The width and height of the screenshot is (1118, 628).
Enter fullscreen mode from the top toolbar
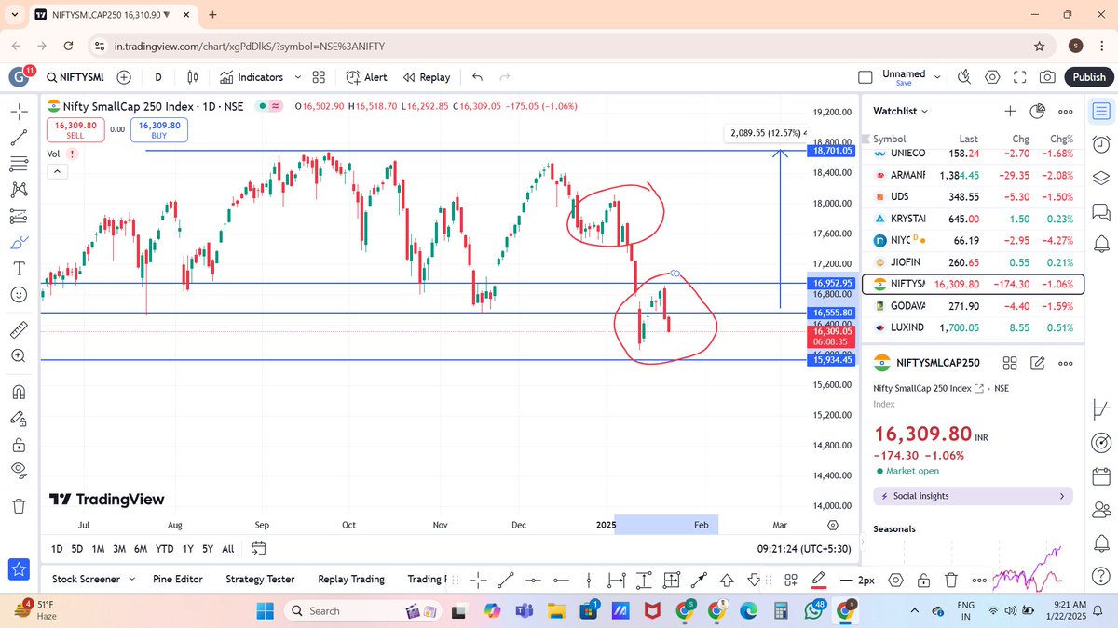point(1019,77)
